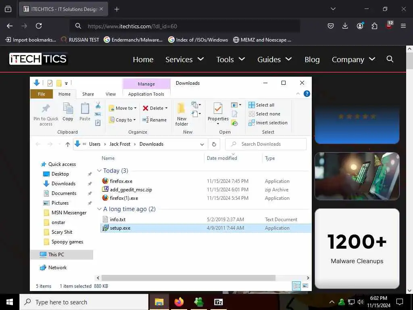Open Application Tools tab
The width and height of the screenshot is (413, 310).
coord(146,94)
